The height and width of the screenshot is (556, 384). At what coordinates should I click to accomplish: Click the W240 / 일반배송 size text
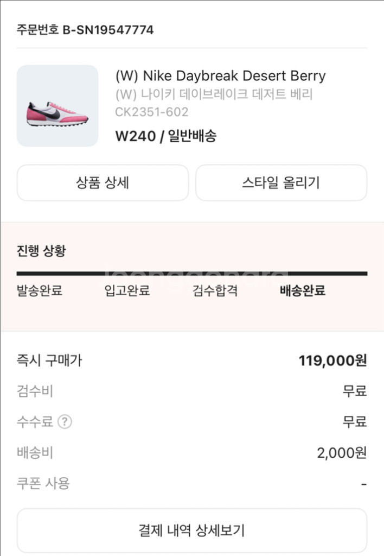coord(166,136)
